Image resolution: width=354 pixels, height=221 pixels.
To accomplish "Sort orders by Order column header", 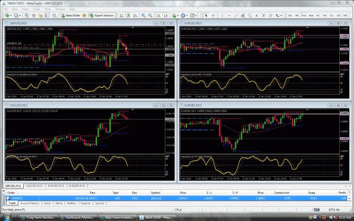I will tap(11, 193).
